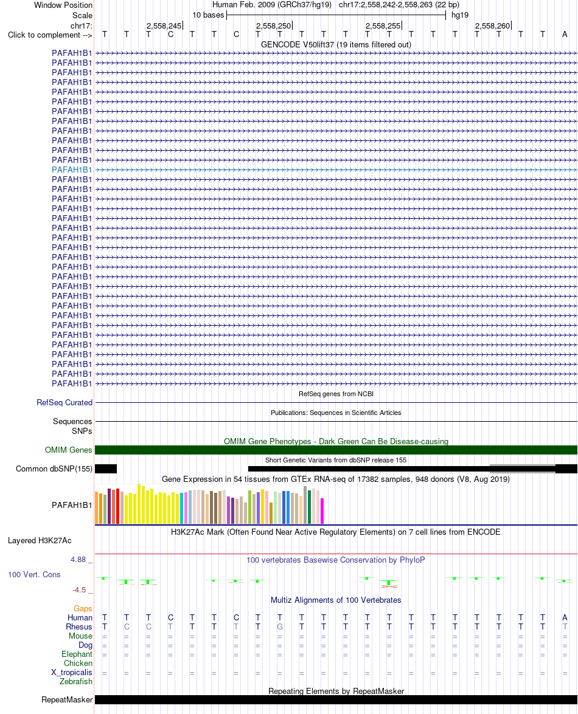Click the hg19 label beside scale bar
Image resolution: width=578 pixels, height=714 pixels.
point(459,15)
